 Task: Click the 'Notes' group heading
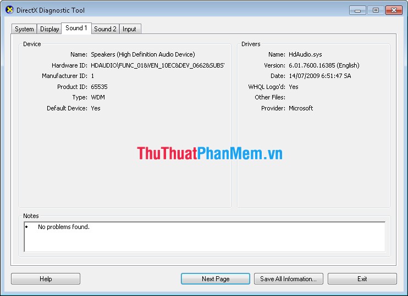pos(31,216)
